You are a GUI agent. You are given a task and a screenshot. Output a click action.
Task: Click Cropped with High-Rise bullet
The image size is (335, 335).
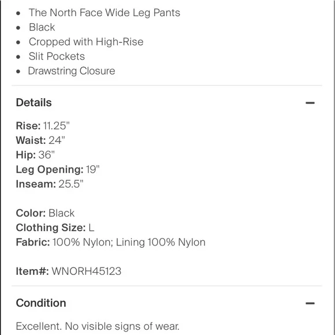coord(86,42)
